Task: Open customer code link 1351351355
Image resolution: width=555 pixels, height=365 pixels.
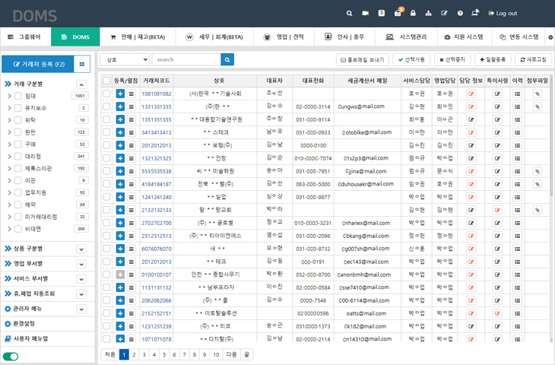Action: [x=157, y=119]
